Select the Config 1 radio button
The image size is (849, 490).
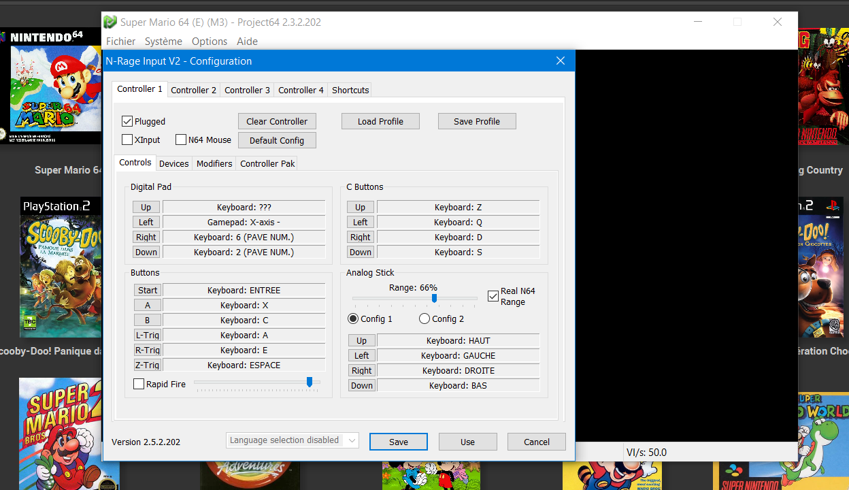tap(352, 318)
